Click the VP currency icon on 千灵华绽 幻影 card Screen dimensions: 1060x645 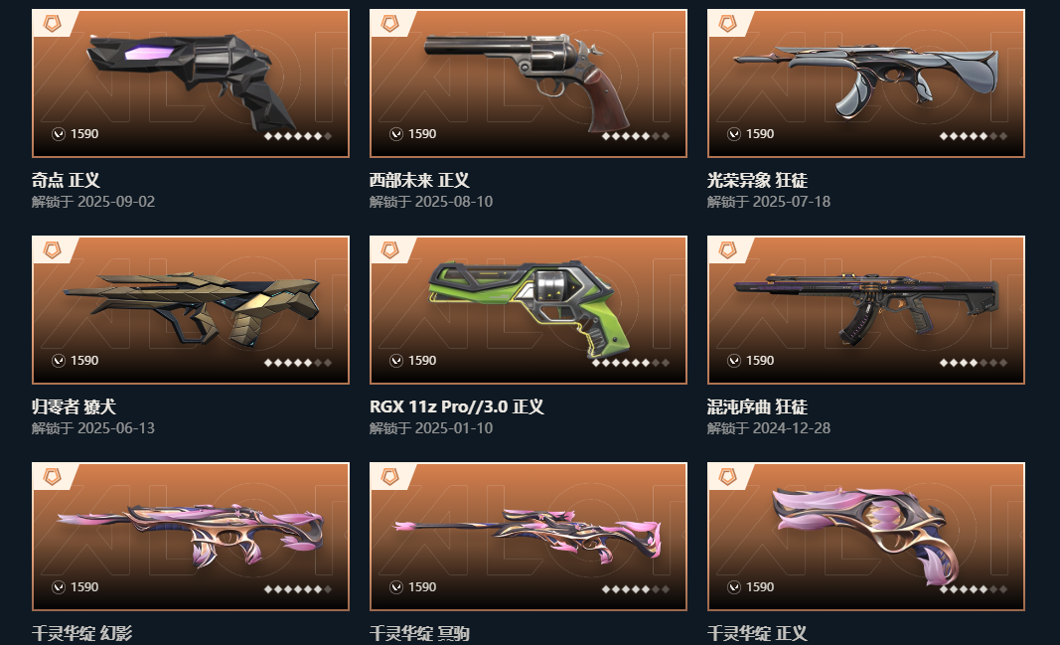[59, 586]
